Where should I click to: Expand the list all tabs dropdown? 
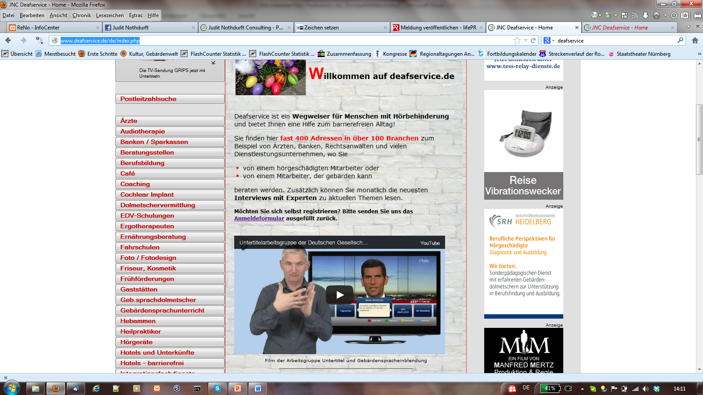(688, 27)
